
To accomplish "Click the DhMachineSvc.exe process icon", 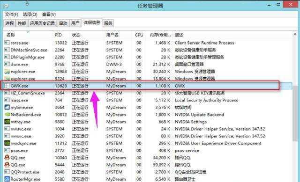I will point(7,50).
